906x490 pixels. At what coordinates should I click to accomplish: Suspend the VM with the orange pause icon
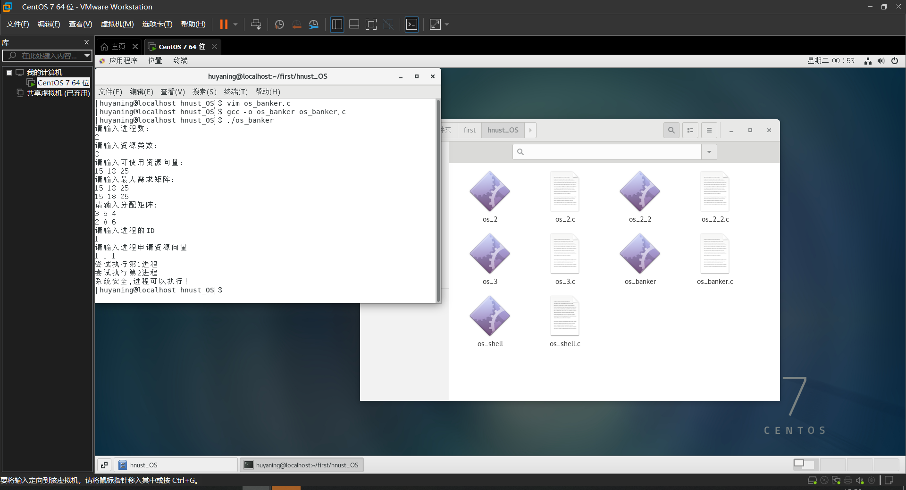[x=224, y=25]
